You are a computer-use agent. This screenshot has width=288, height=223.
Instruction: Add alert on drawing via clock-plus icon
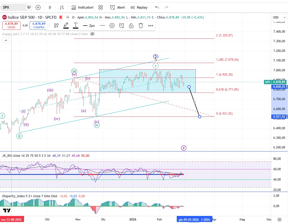pyautogui.click(x=122, y=26)
